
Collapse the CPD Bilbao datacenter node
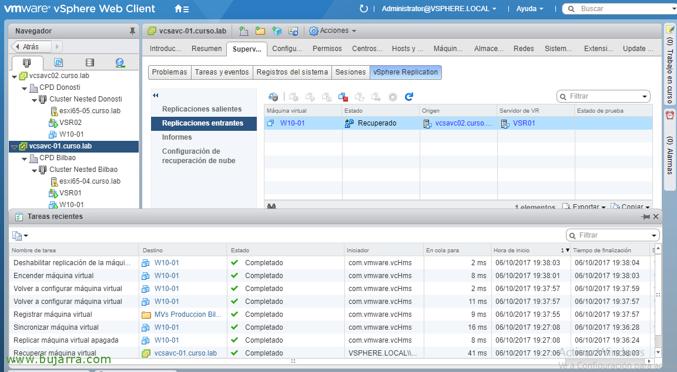pos(25,159)
